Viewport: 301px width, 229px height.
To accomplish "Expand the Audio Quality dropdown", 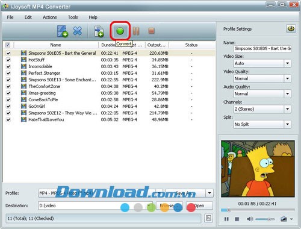I will (x=287, y=94).
